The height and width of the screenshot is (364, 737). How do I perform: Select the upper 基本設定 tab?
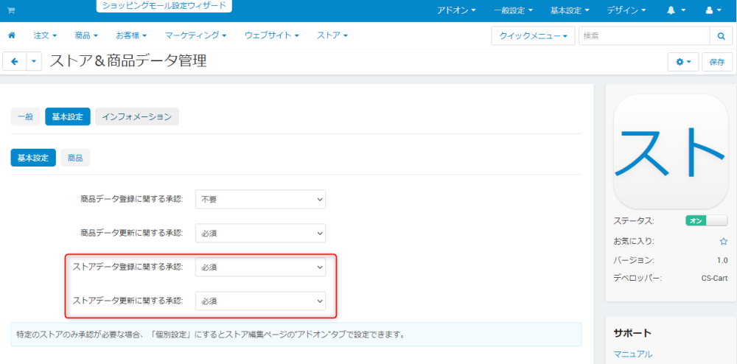tap(68, 117)
